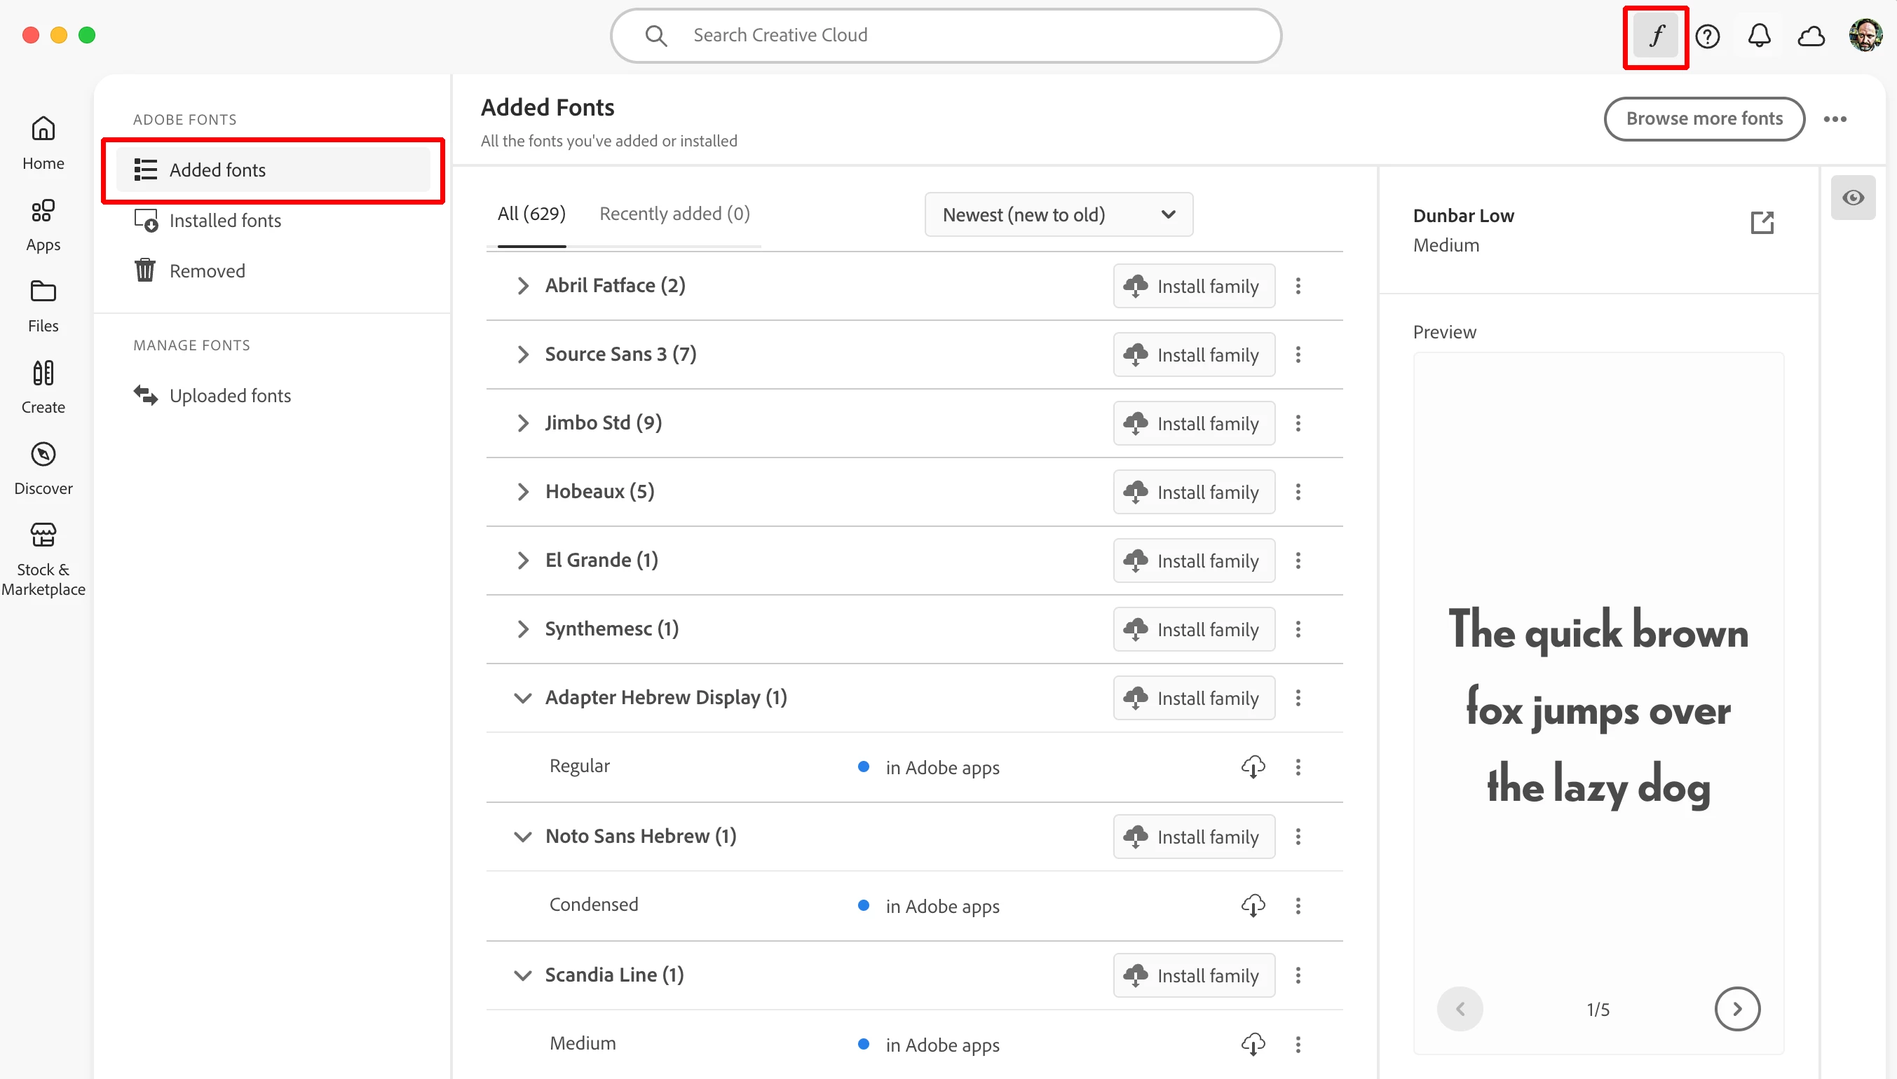The image size is (1897, 1079).
Task: Install the Adapter Hebrew Display Regular font
Action: point(1253,767)
